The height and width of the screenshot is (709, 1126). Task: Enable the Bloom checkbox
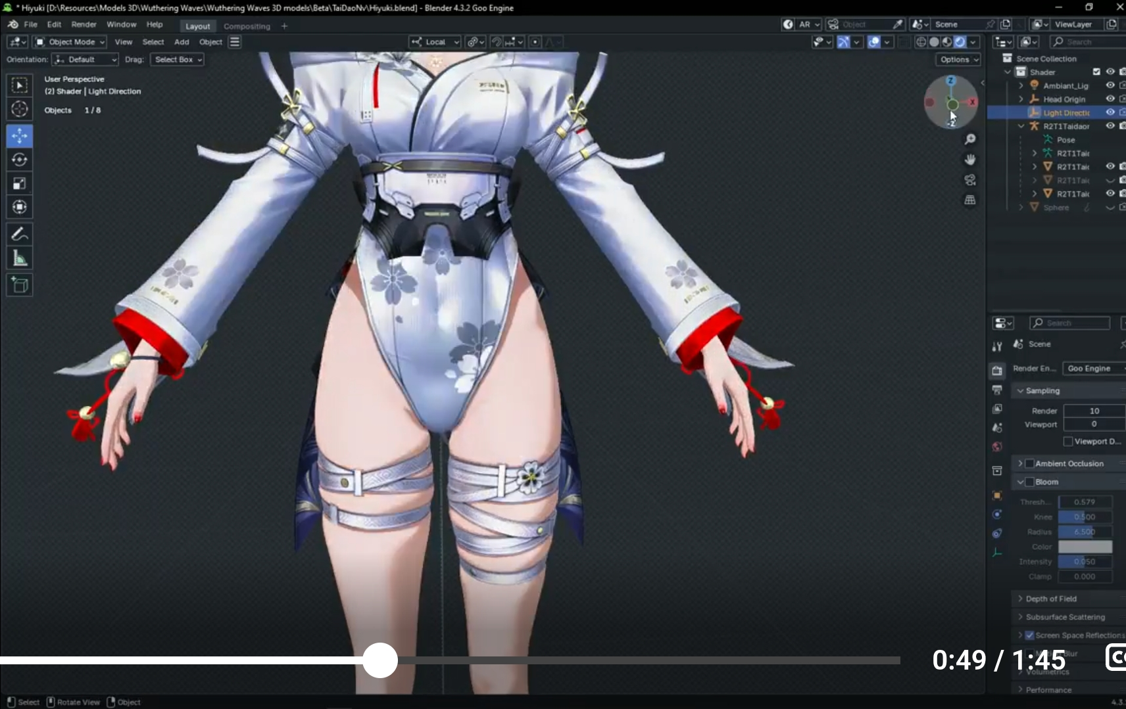(x=1030, y=482)
